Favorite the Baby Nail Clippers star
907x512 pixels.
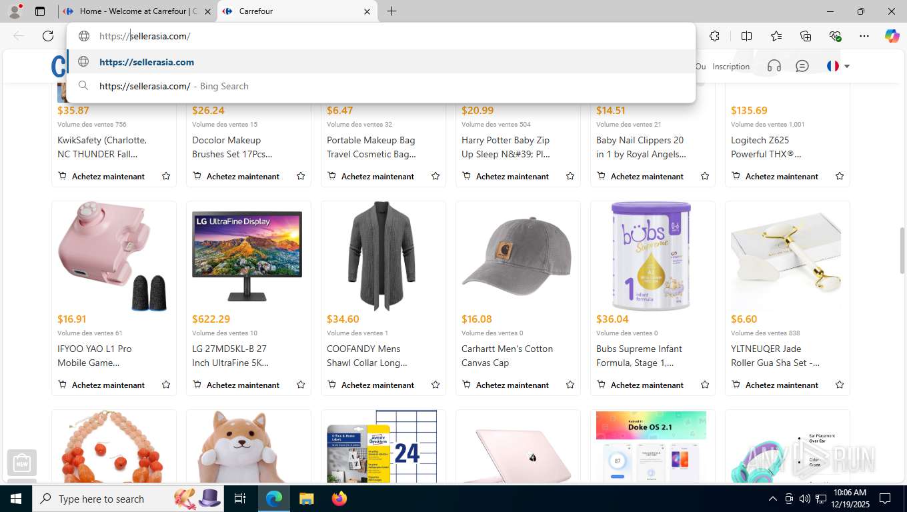point(705,176)
